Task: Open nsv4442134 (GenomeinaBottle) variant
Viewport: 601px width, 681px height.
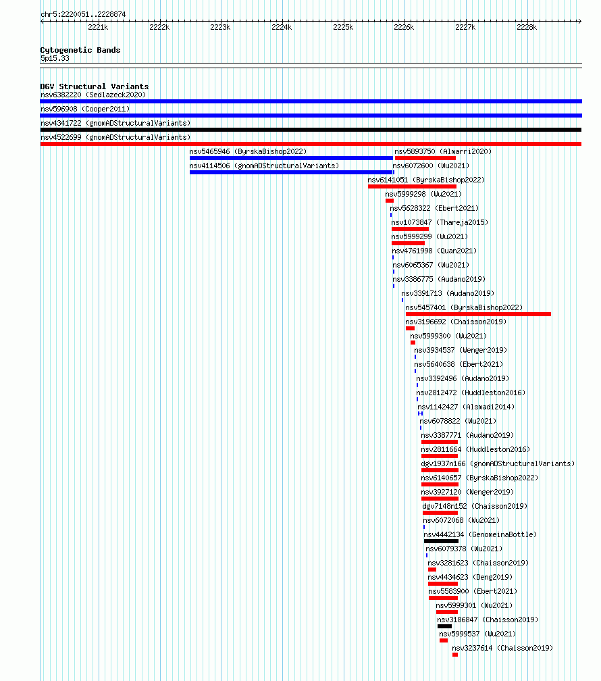Action: coord(480,534)
